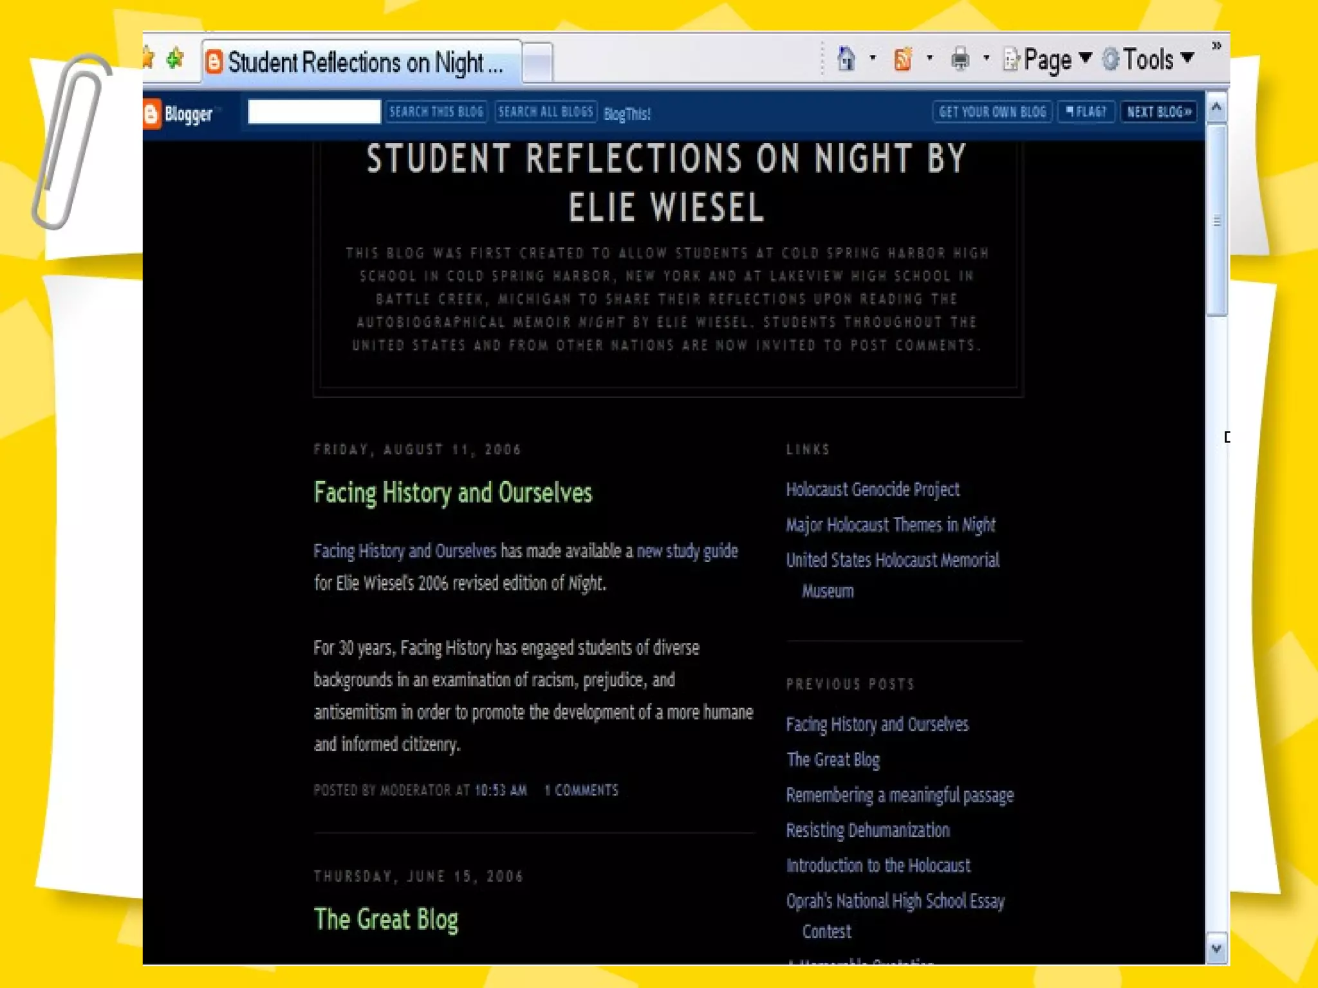This screenshot has height=988, width=1318.
Task: Select the Student Reflections on Night tab
Action: click(360, 62)
